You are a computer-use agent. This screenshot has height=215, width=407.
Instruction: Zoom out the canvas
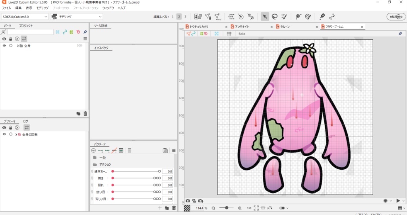[x=213, y=208]
